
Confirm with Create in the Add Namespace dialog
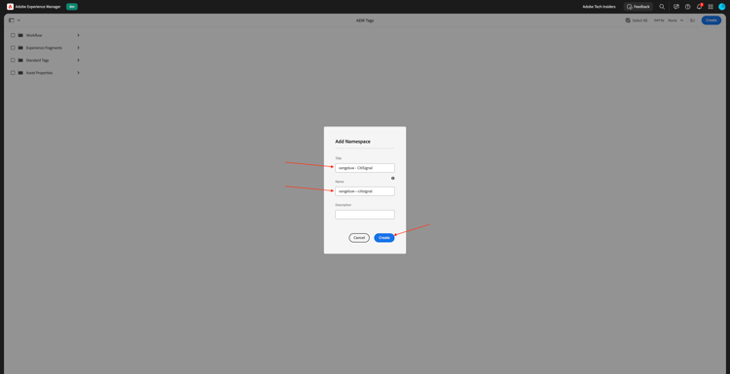[x=384, y=237]
